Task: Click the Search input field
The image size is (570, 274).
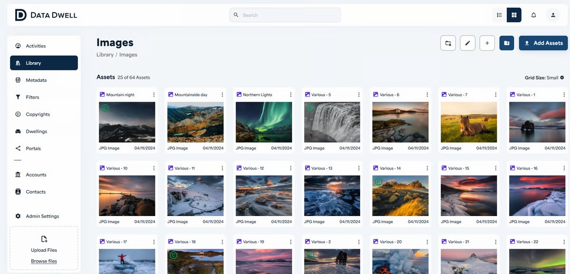Action: point(285,15)
